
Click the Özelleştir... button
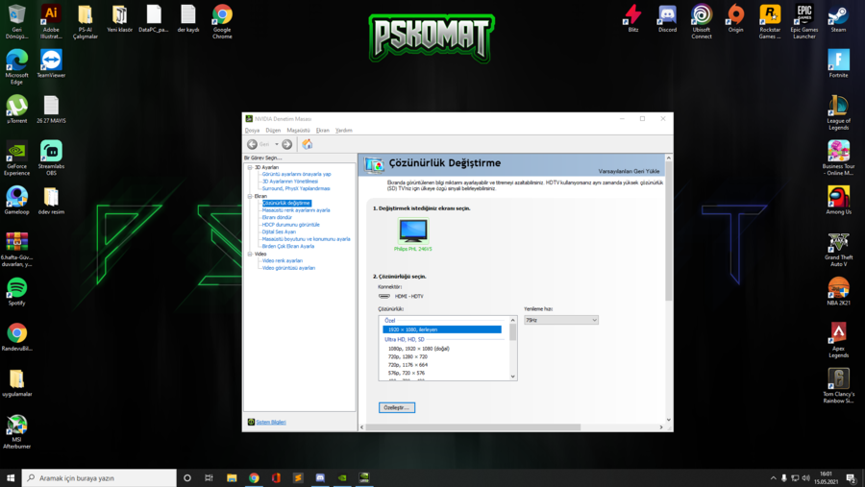(x=397, y=407)
